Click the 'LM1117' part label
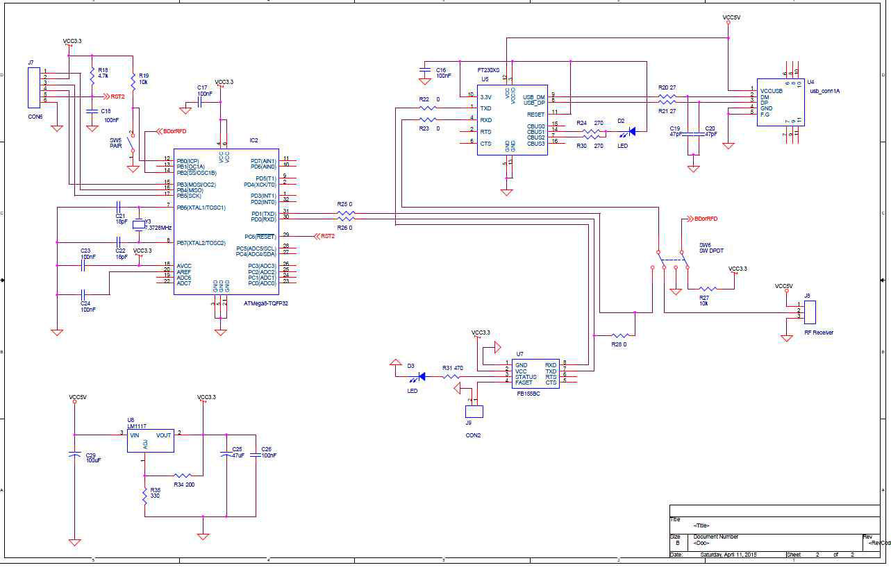 [x=138, y=426]
